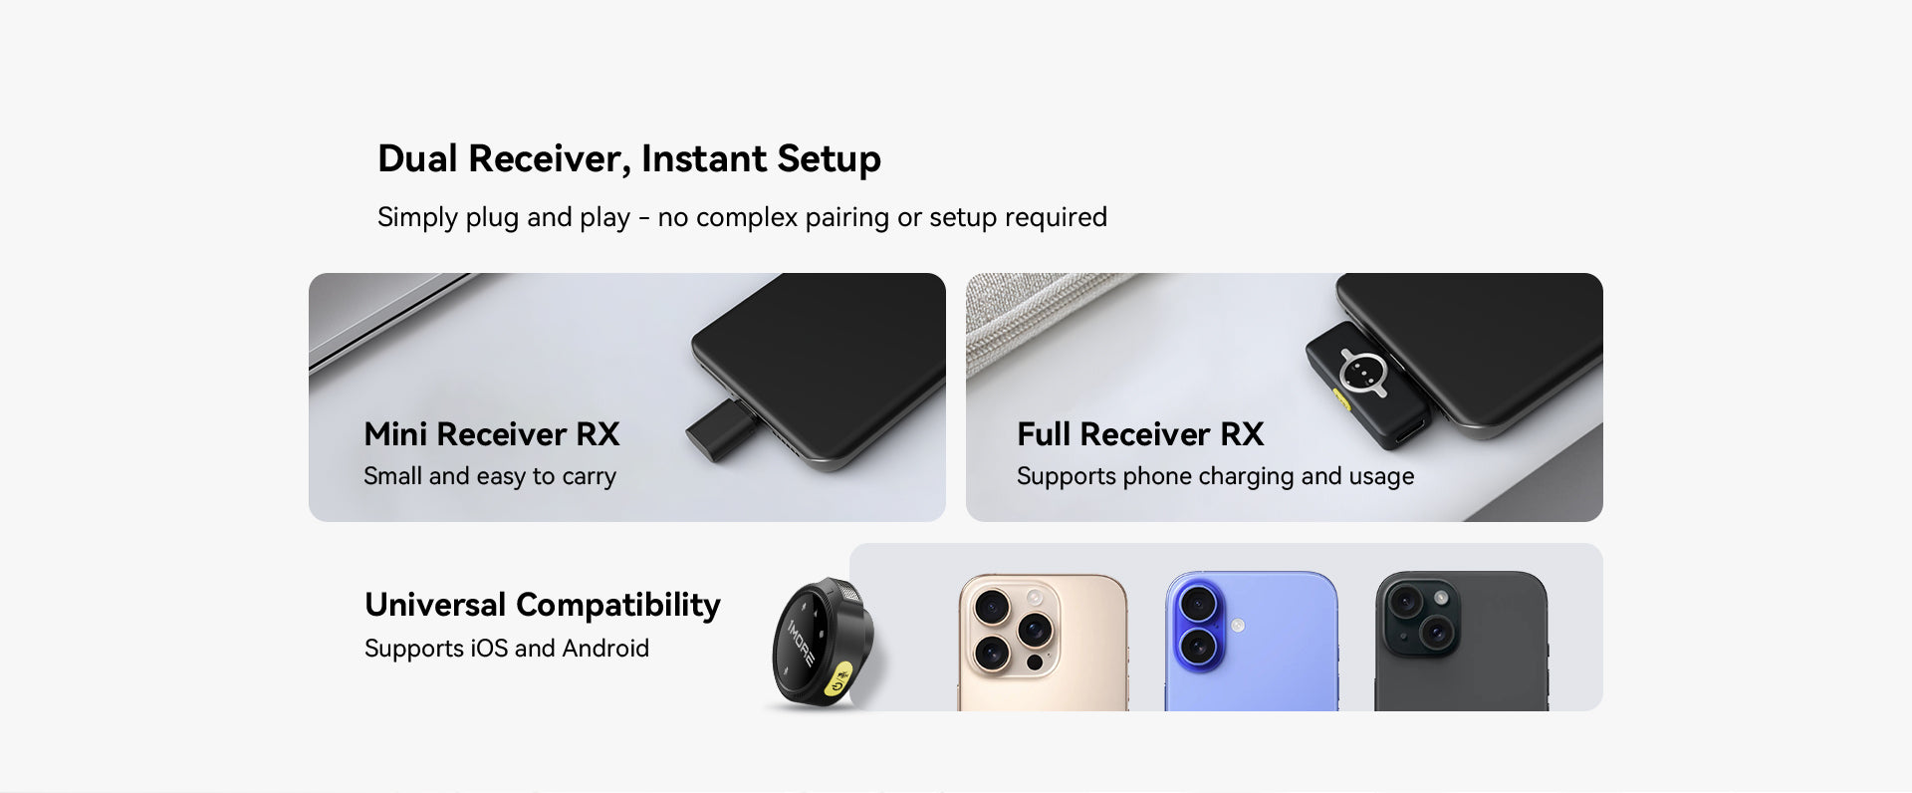Select 'Supports iOS and Android' text

[x=507, y=649]
